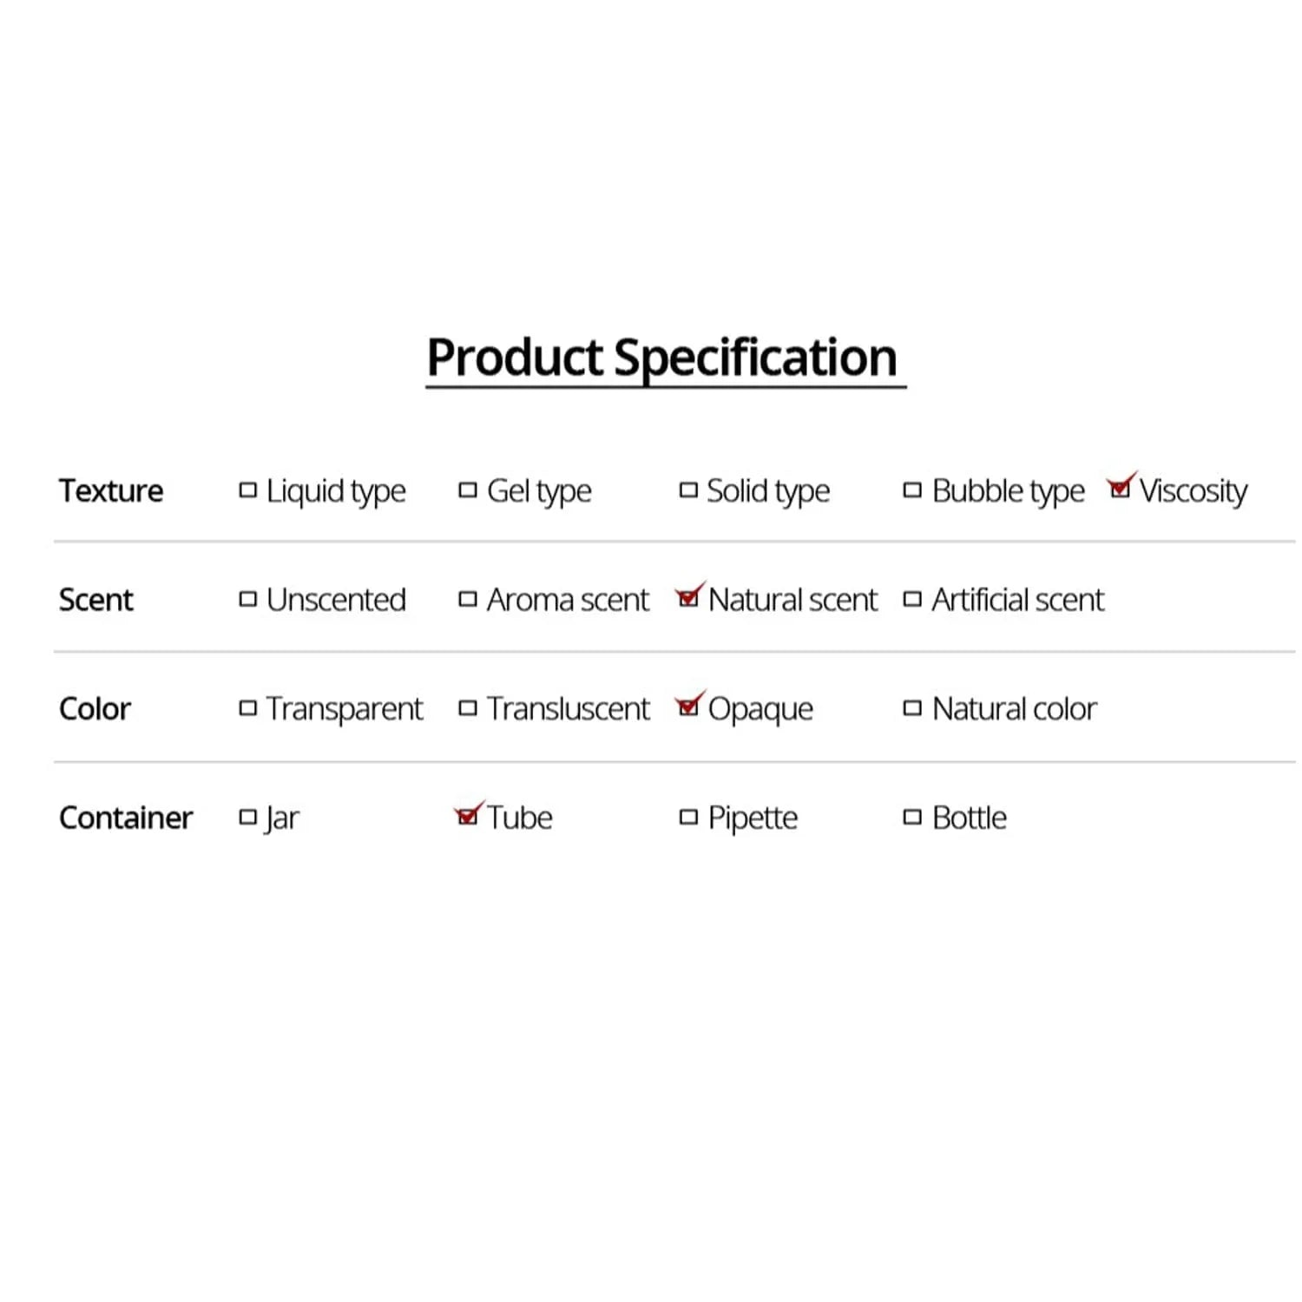Tick the Bottle checkbox

pyautogui.click(x=912, y=817)
